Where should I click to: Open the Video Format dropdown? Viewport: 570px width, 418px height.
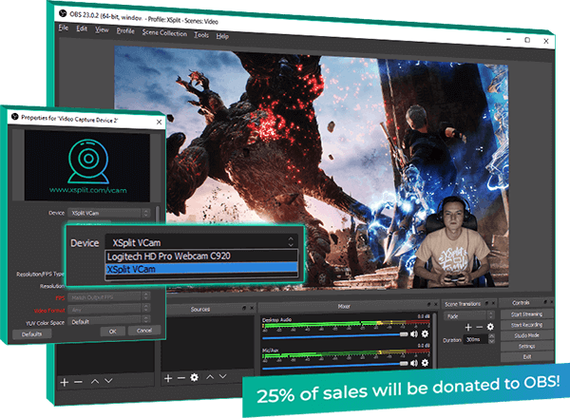tap(108, 310)
